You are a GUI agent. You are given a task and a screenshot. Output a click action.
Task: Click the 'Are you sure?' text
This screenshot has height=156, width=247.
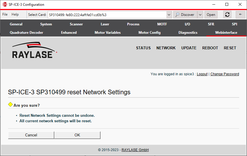27,105
